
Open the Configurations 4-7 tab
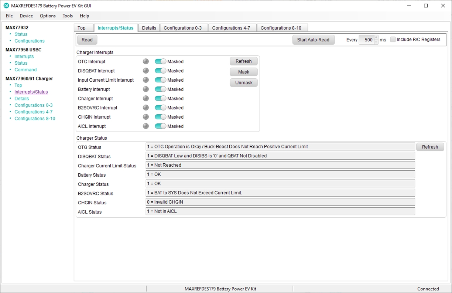(x=232, y=28)
